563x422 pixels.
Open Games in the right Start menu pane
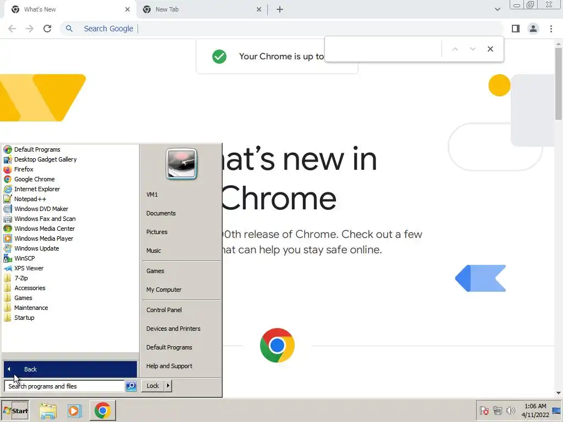tap(155, 271)
